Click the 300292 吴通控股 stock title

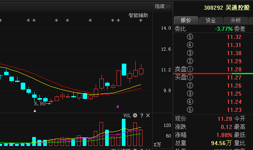227,8
